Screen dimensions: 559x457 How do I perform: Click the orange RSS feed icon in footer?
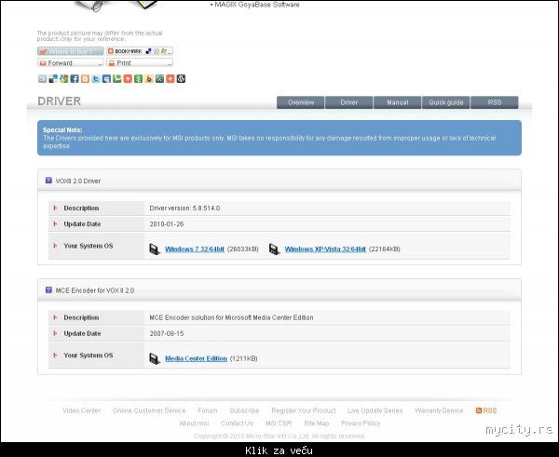pyautogui.click(x=479, y=410)
